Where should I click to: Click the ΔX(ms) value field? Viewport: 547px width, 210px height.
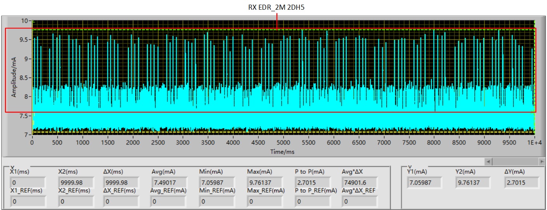[x=121, y=182]
